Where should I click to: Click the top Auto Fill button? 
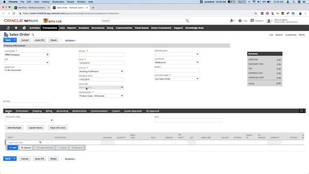coord(40,40)
